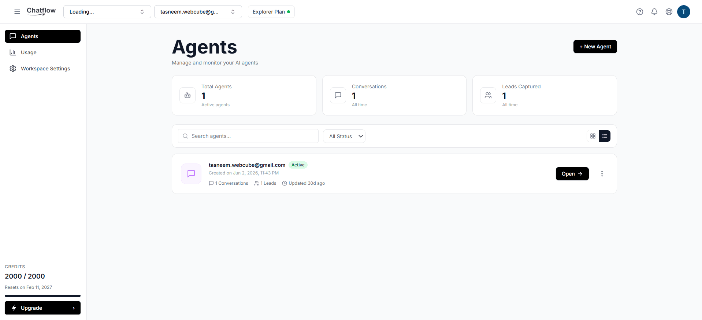
Task: Click the Leads Captured people icon
Action: click(488, 95)
